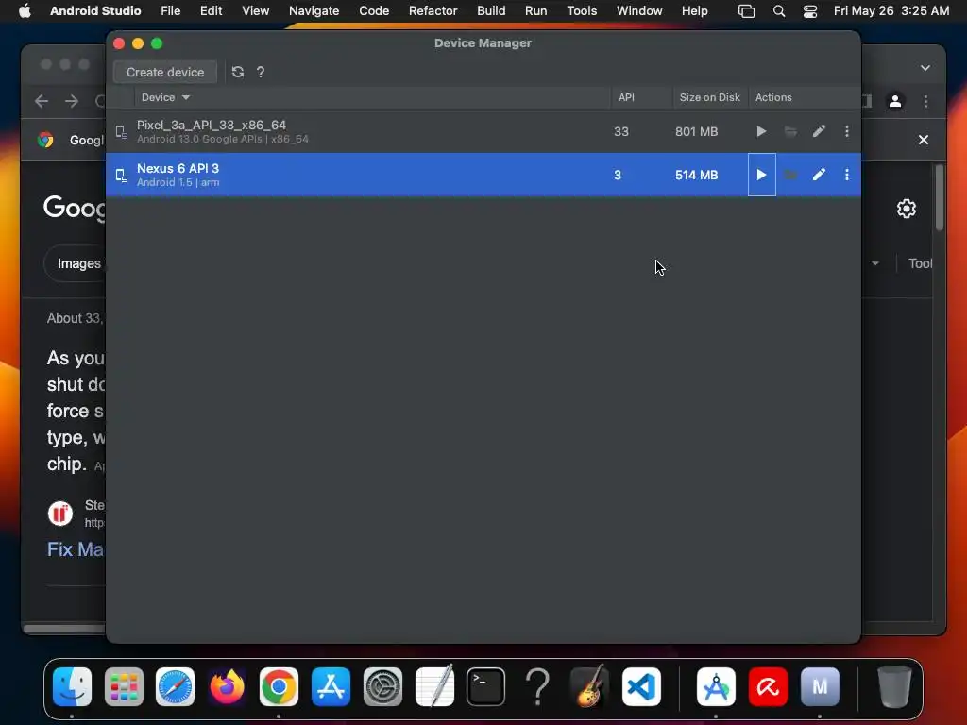
Task: Edit the Nexus 6 API 3 device
Action: 819,175
